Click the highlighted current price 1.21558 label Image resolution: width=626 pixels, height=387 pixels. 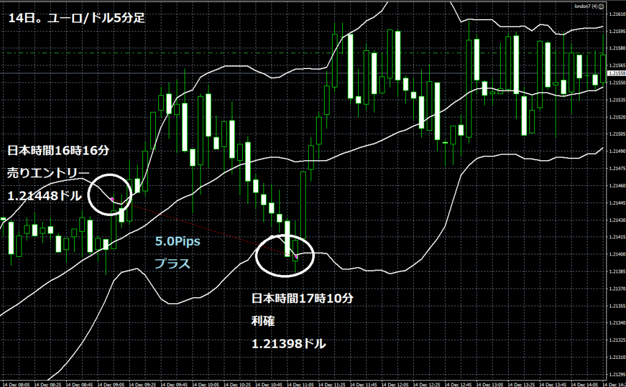(616, 73)
